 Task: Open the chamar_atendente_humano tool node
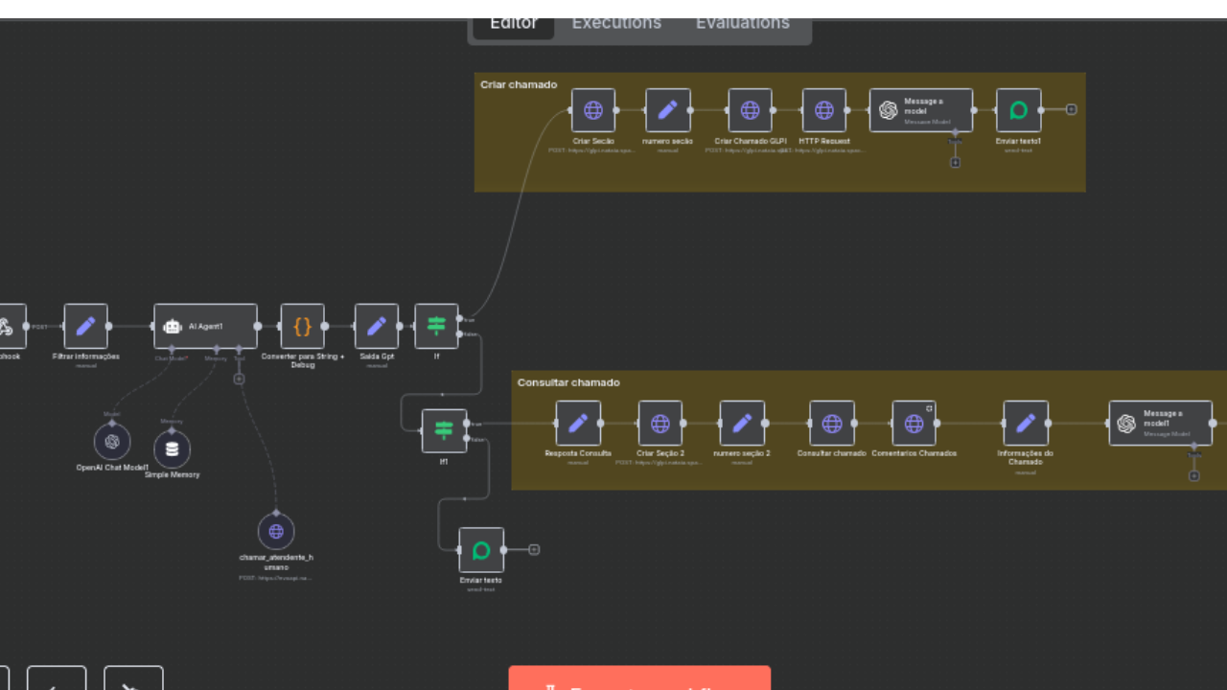coord(276,531)
